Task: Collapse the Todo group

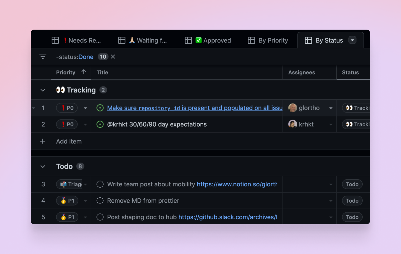Action: [43, 166]
